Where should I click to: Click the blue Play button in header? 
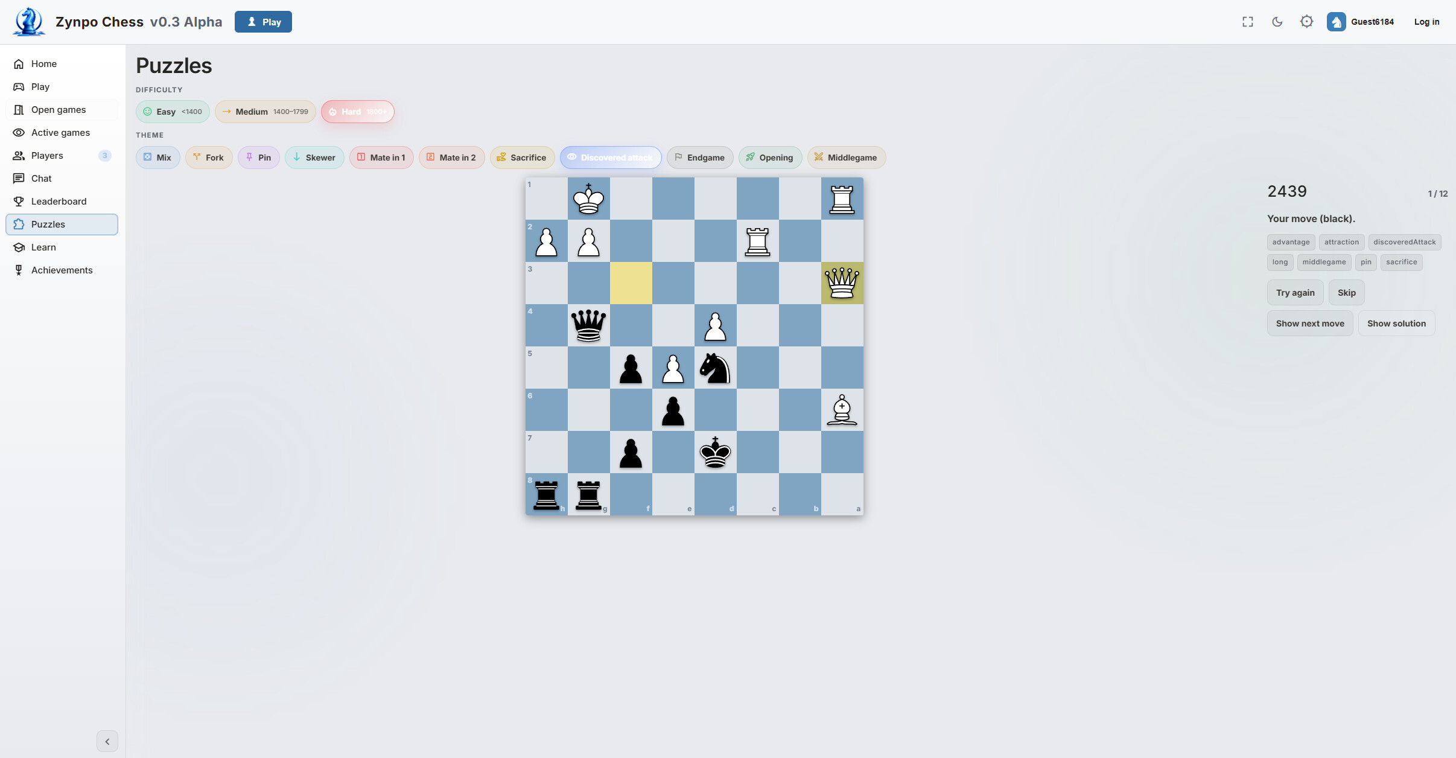(x=263, y=22)
